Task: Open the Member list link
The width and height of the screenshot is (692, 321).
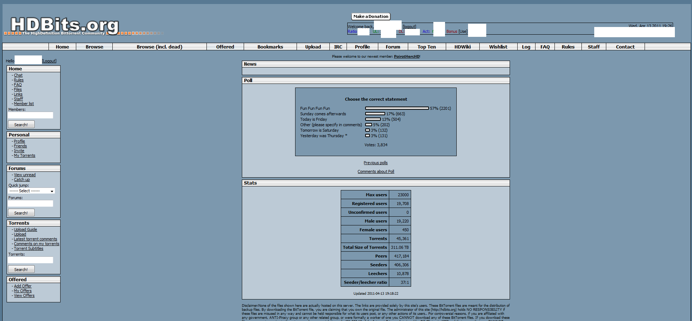Action: [24, 104]
